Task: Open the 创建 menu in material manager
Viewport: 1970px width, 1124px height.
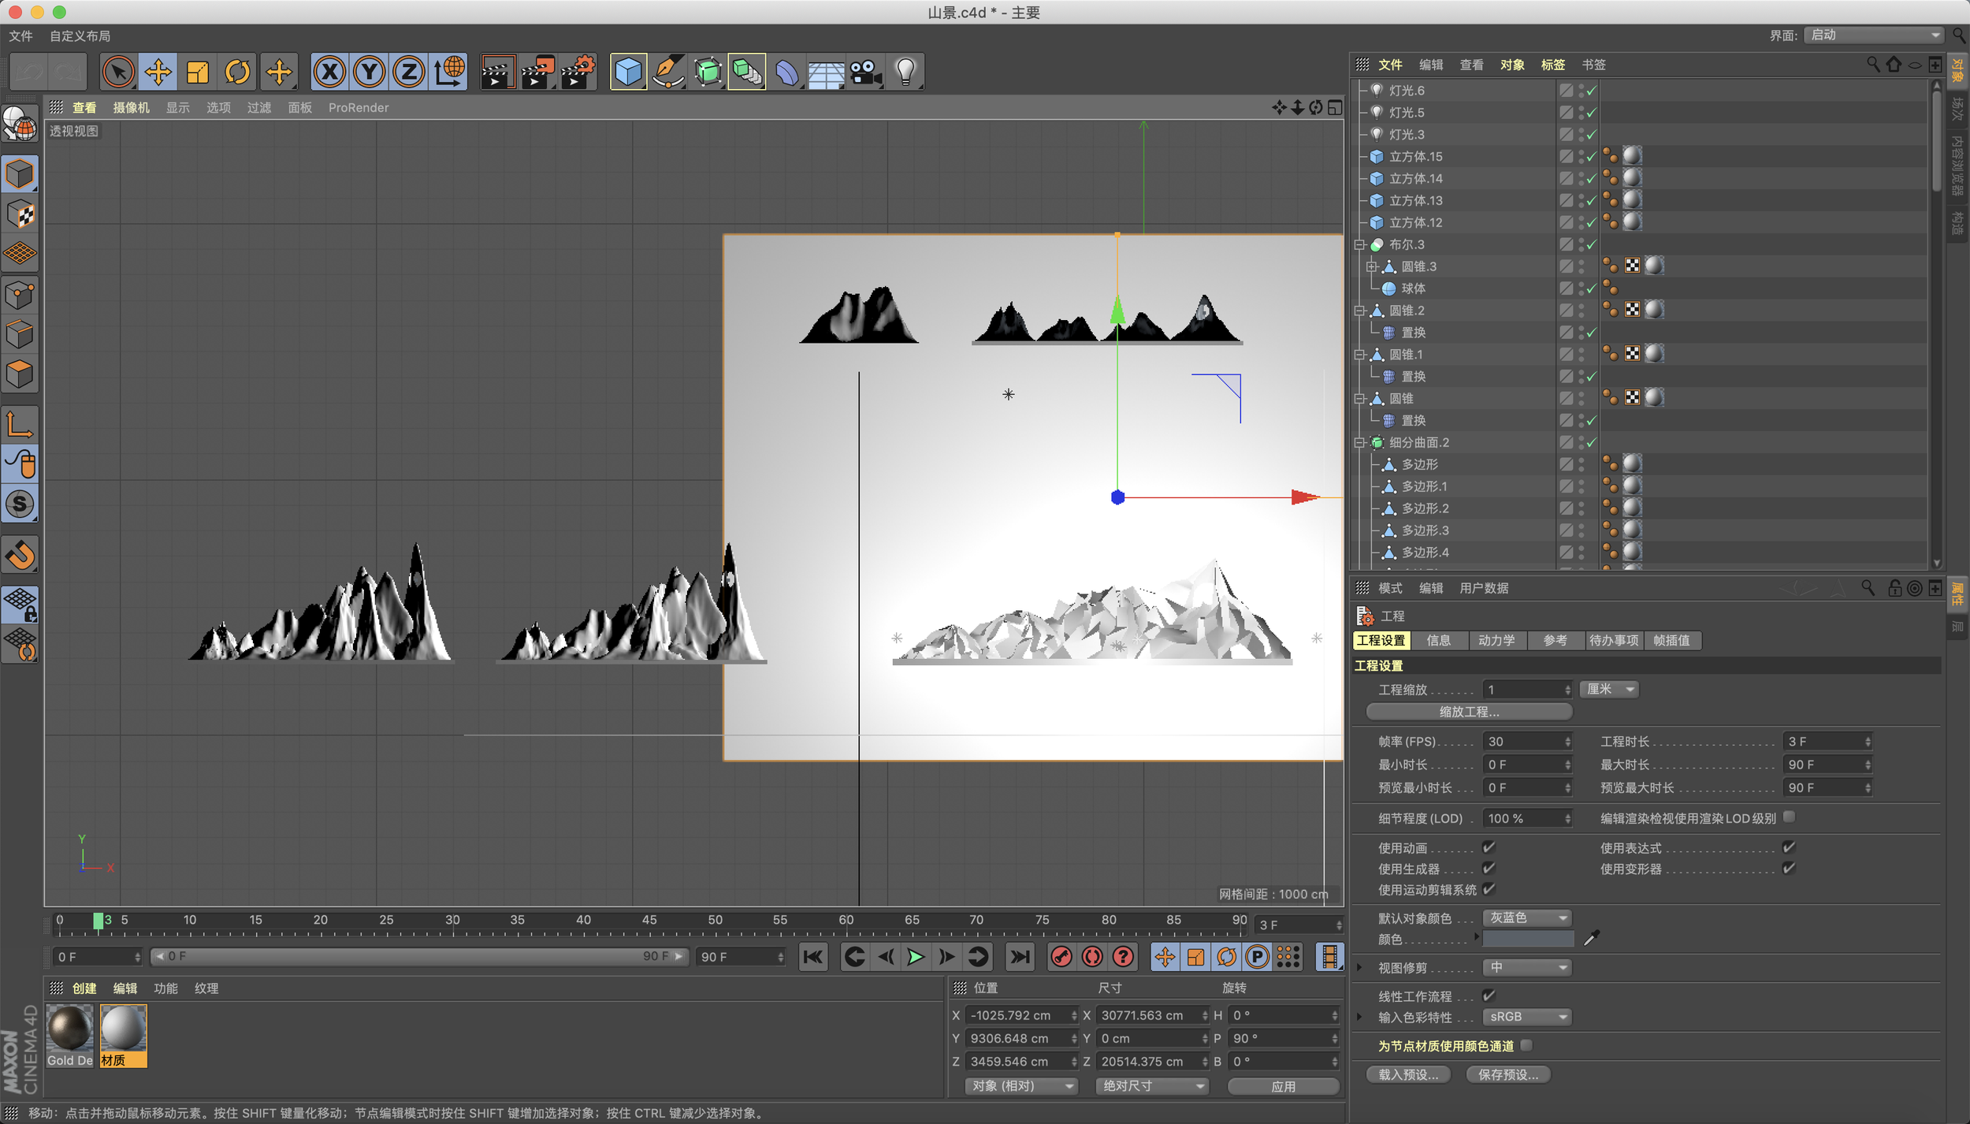Action: (x=84, y=988)
